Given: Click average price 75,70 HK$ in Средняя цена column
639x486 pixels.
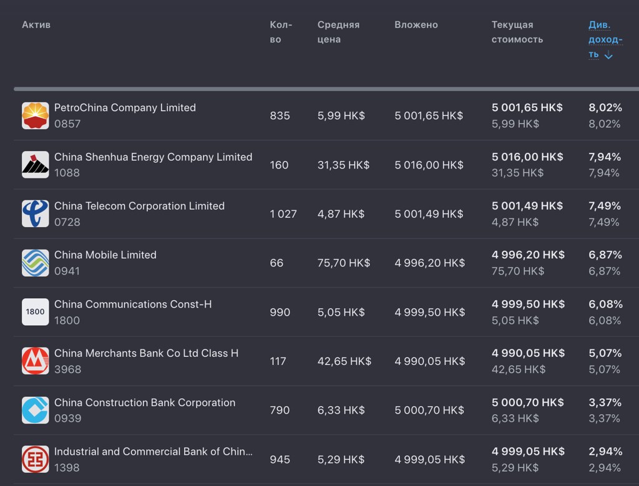Looking at the screenshot, I should click(x=344, y=263).
